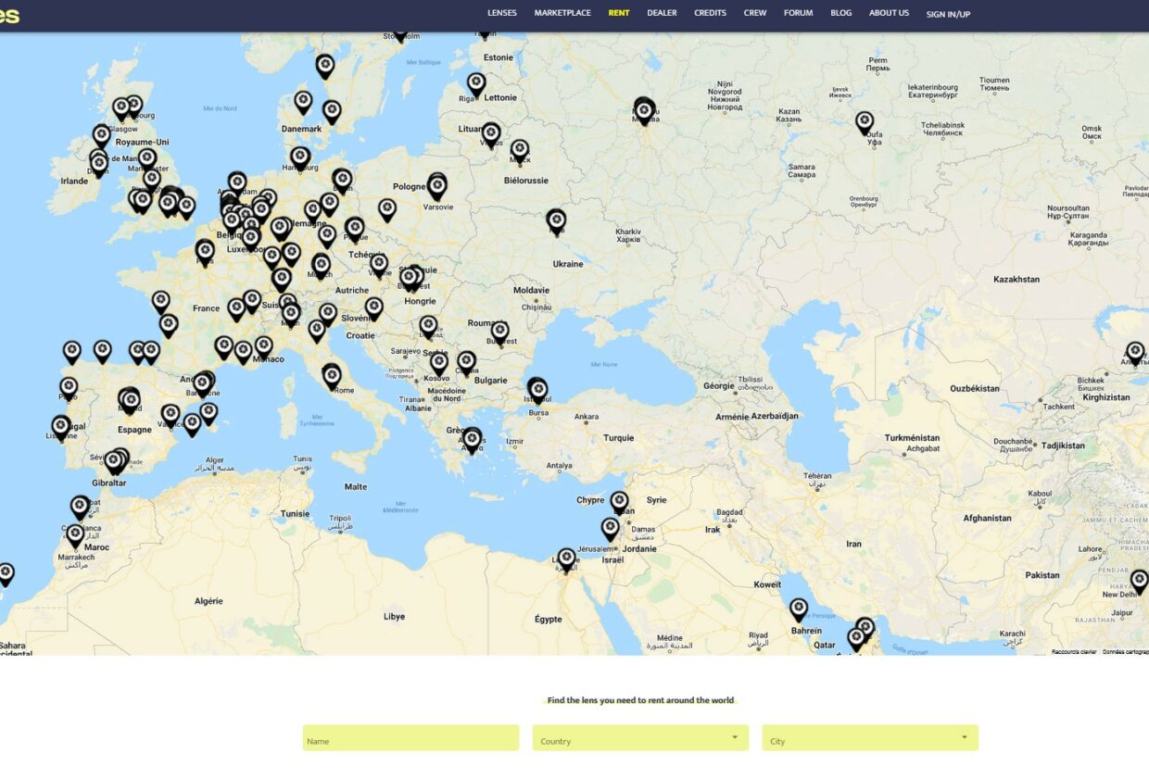This screenshot has width=1149, height=778.
Task: Open the marker near Almaty, Kazakhstan
Action: (1135, 353)
